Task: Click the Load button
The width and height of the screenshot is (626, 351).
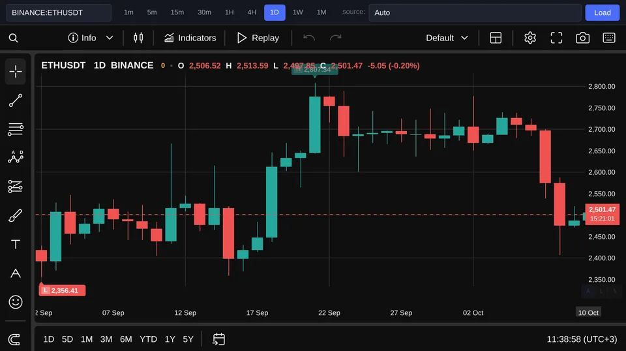Action: [602, 12]
